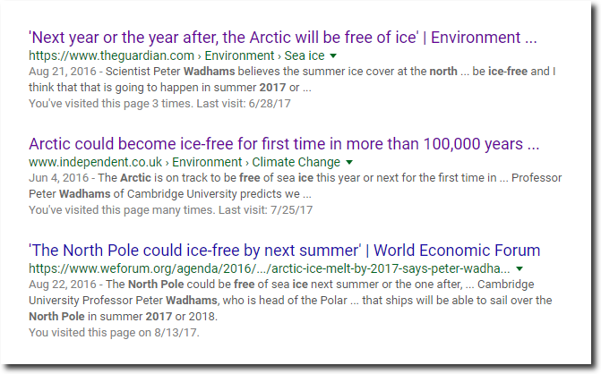Open the 'Arctic could become ice-free' Independent result

click(284, 144)
